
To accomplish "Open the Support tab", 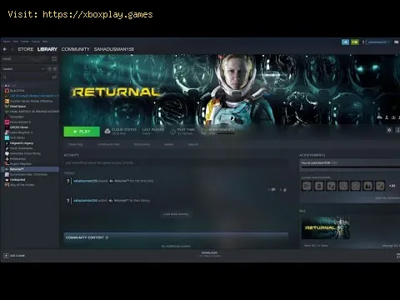I will pyautogui.click(x=193, y=144).
